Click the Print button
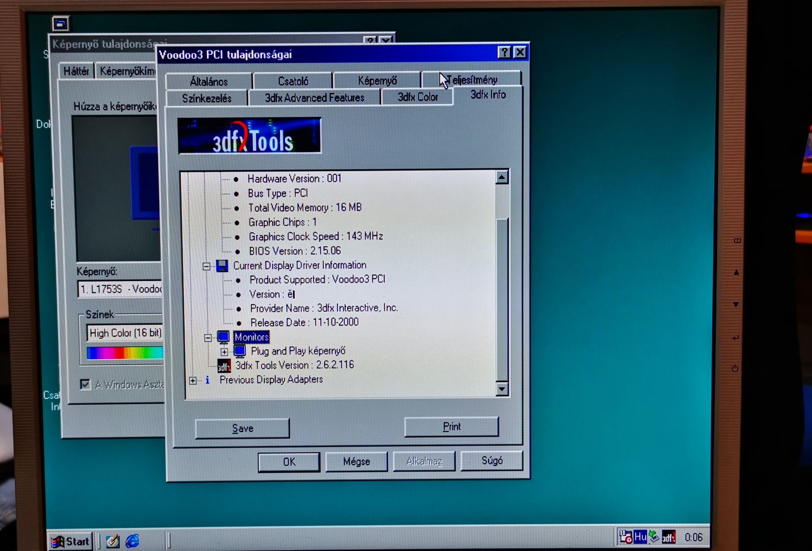Viewport: 812px width, 551px height. pos(451,426)
